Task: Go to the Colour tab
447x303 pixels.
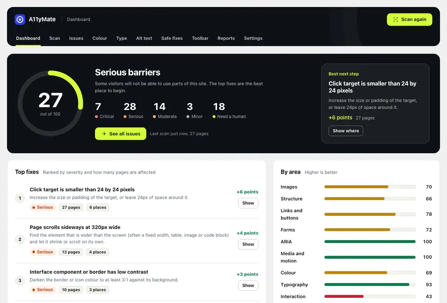Action: tap(100, 38)
